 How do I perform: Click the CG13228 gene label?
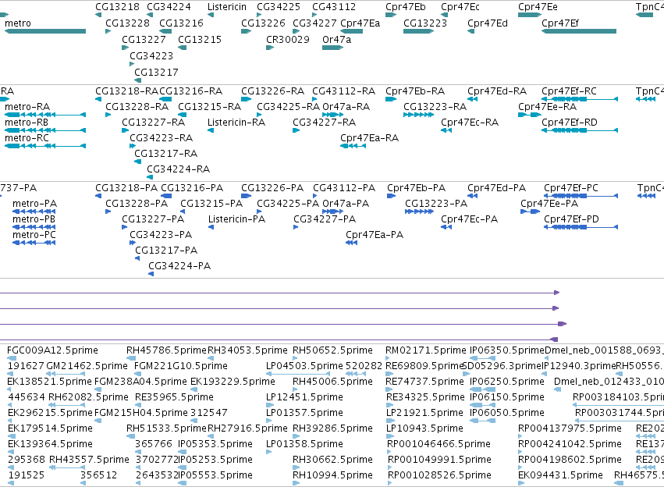[127, 23]
